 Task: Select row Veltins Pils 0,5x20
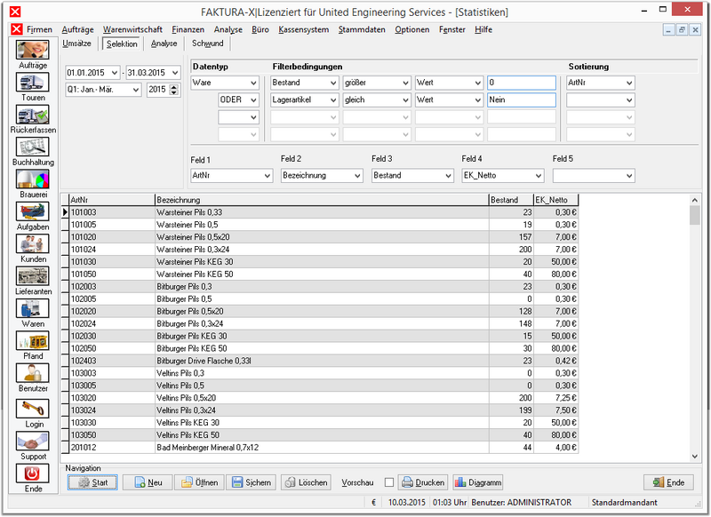coord(324,398)
